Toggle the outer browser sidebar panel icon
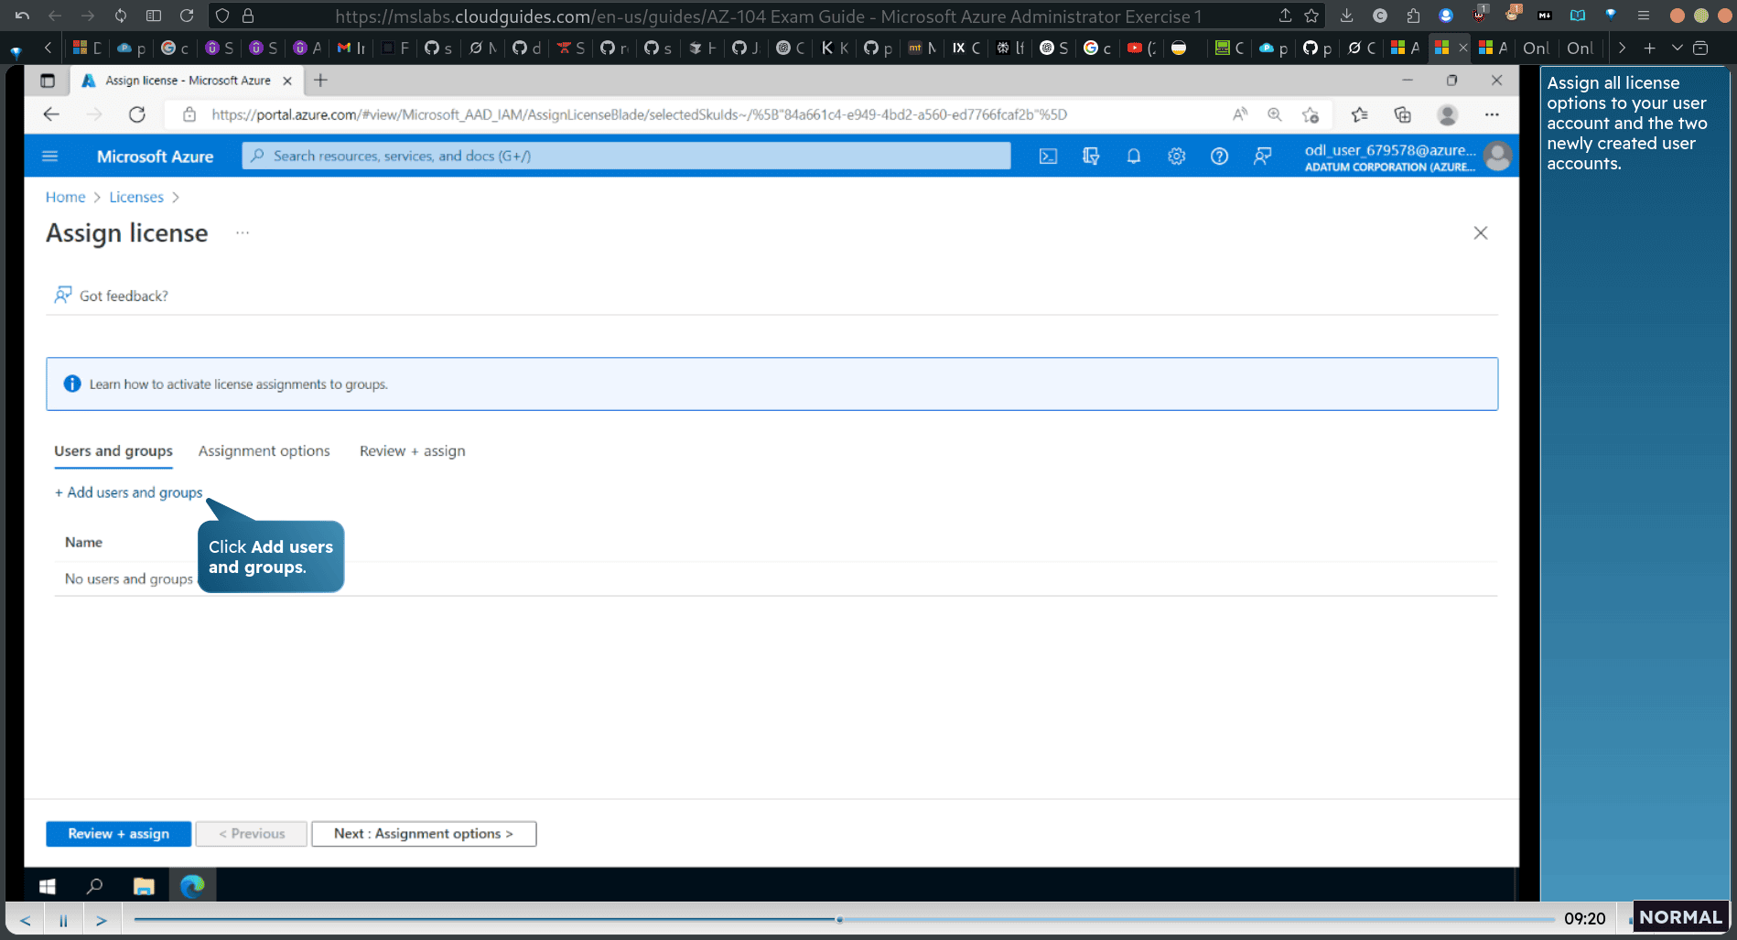 coord(154,16)
